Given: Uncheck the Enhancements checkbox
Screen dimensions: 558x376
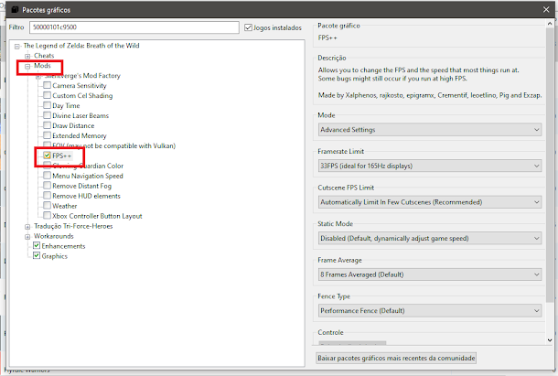Looking at the screenshot, I should (37, 246).
